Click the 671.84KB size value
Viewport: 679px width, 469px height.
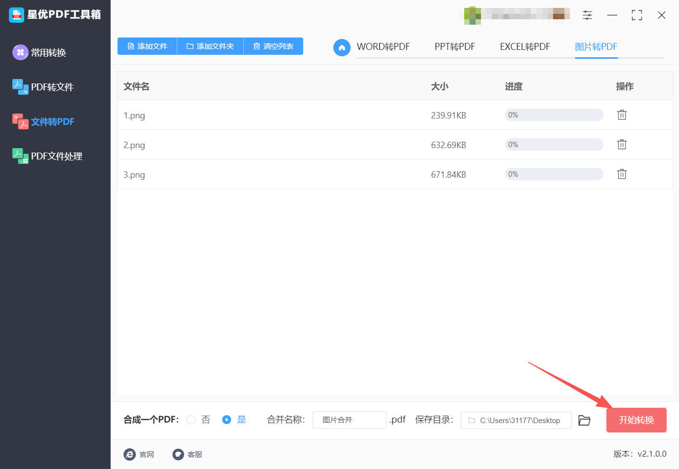tap(448, 175)
